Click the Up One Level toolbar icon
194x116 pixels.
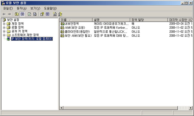tap(17, 14)
